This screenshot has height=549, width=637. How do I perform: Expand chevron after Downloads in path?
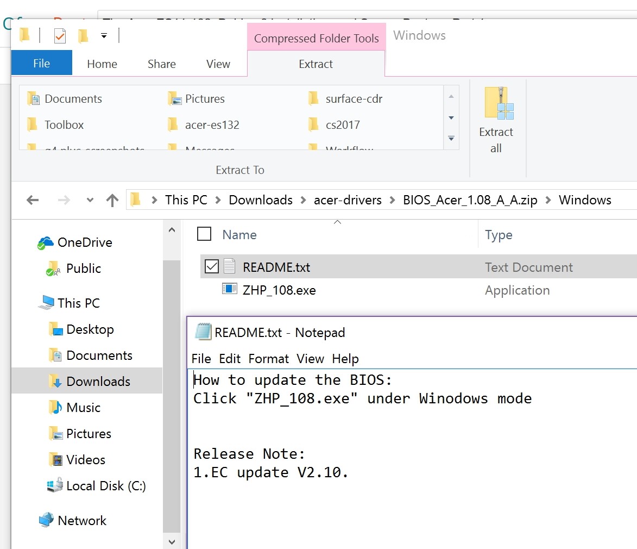pos(303,199)
